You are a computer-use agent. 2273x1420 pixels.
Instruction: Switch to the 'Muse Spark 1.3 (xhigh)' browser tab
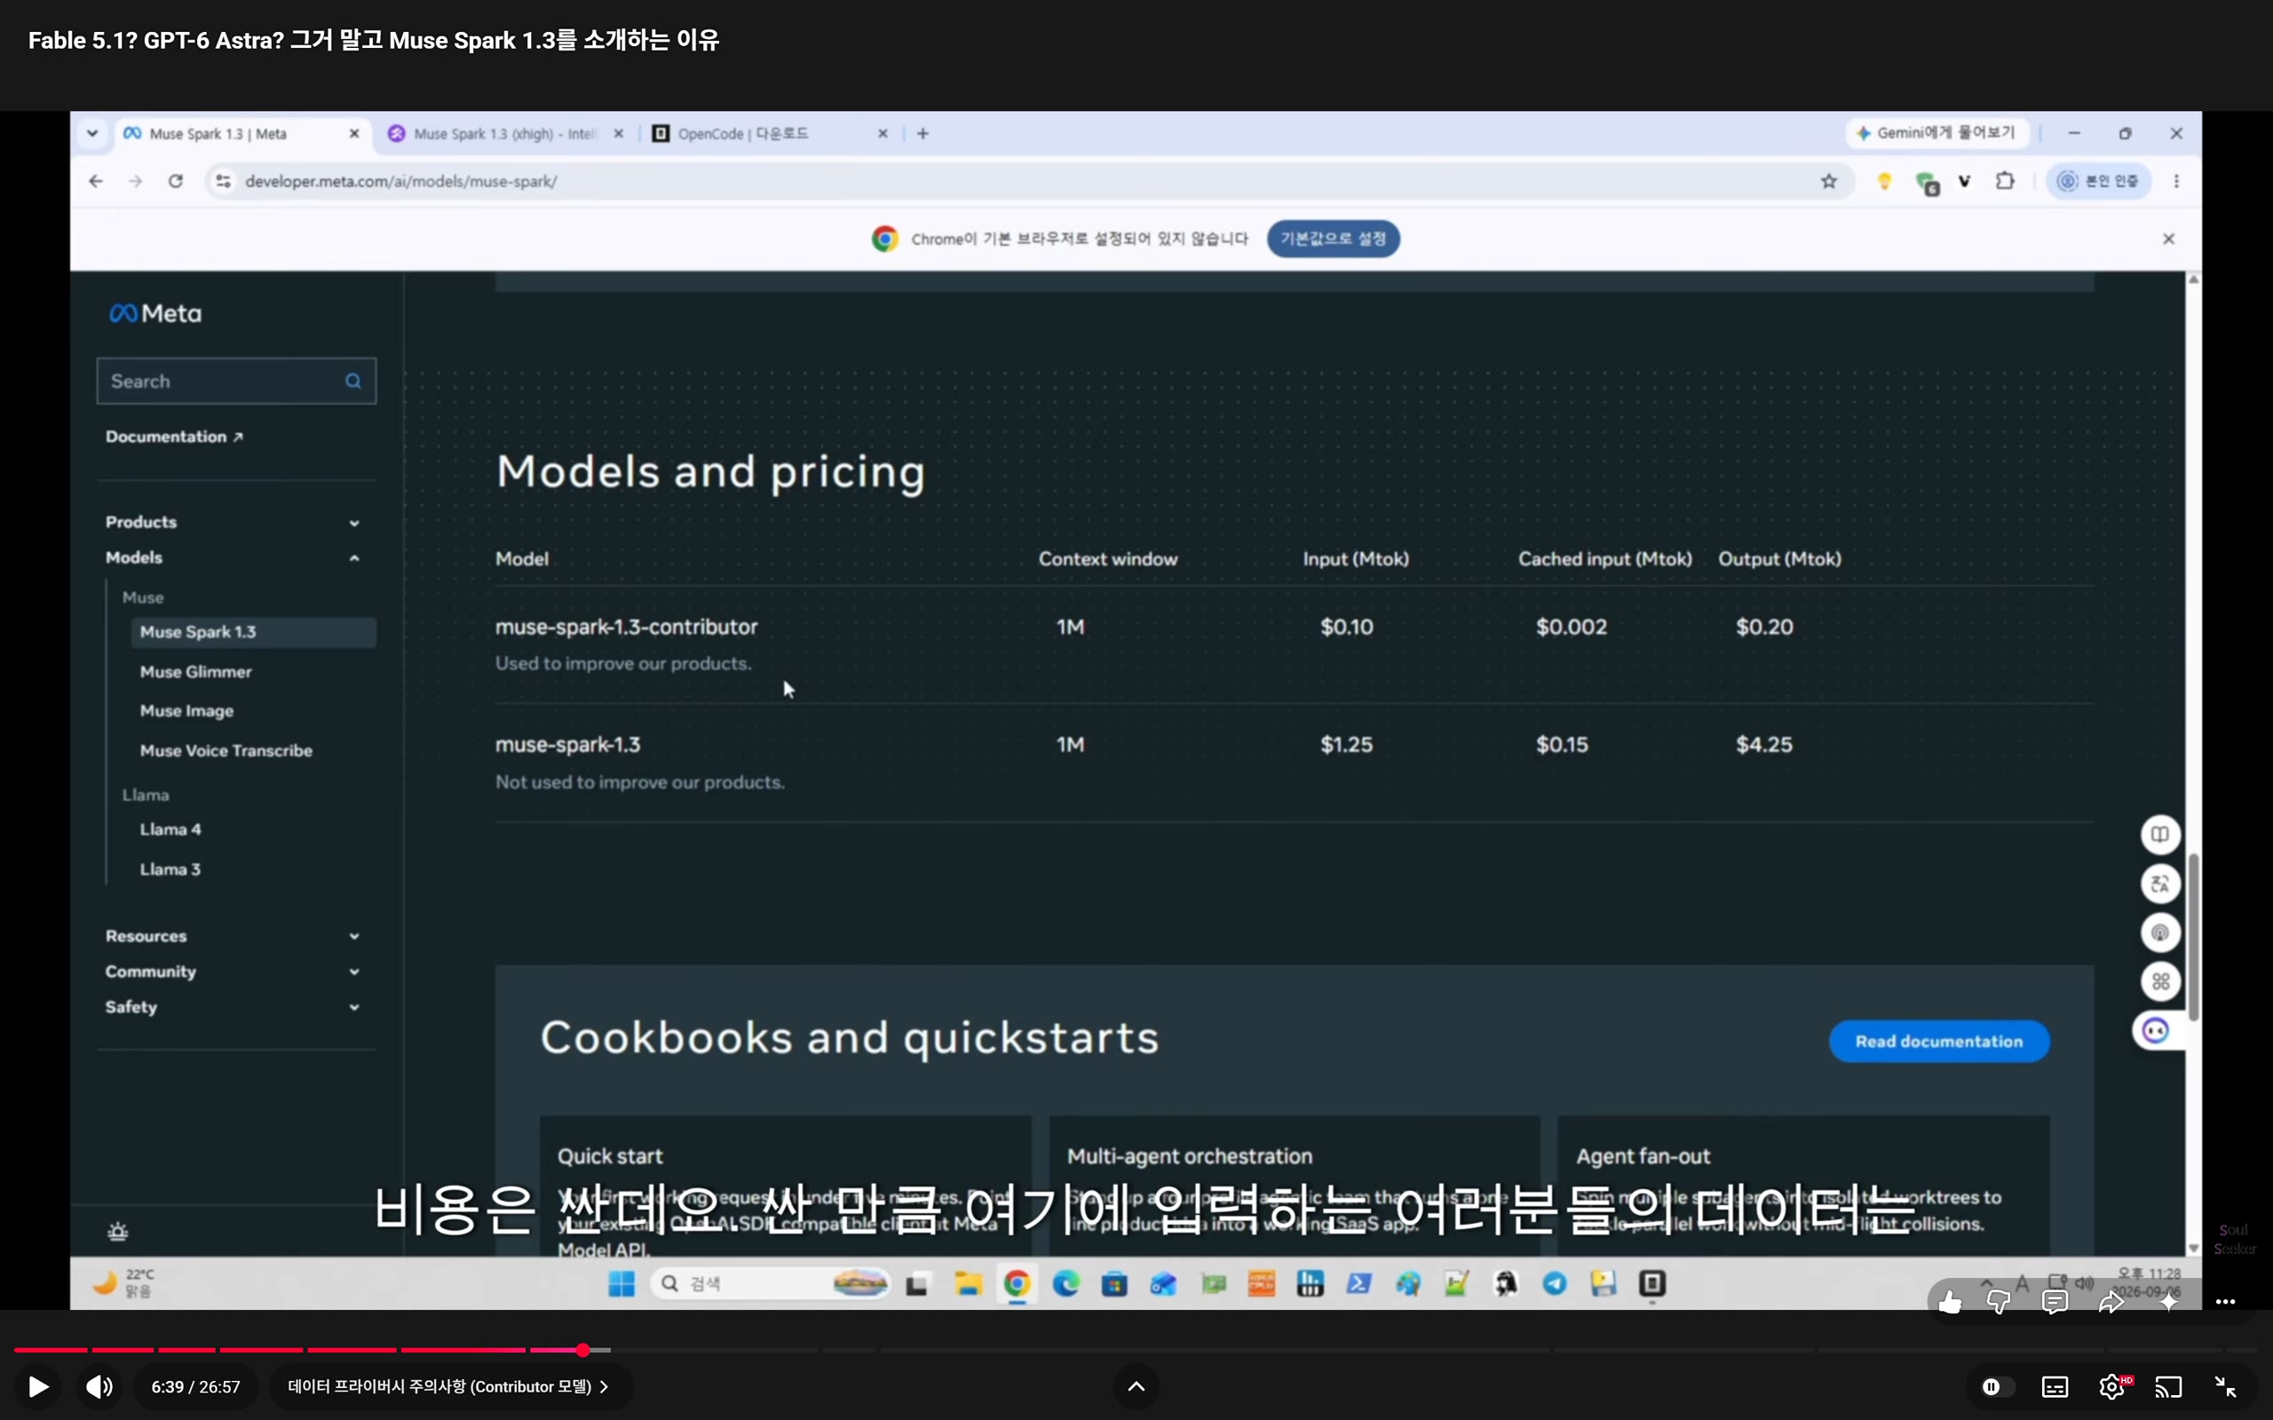(504, 133)
